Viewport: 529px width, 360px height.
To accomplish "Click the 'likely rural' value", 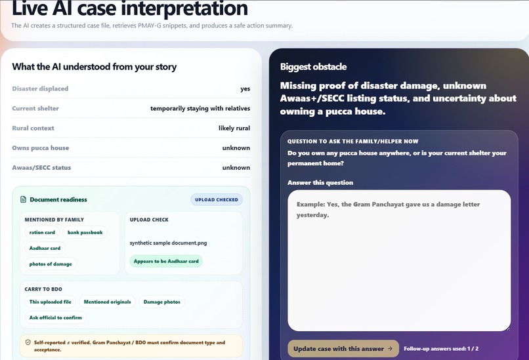I will click(x=234, y=128).
